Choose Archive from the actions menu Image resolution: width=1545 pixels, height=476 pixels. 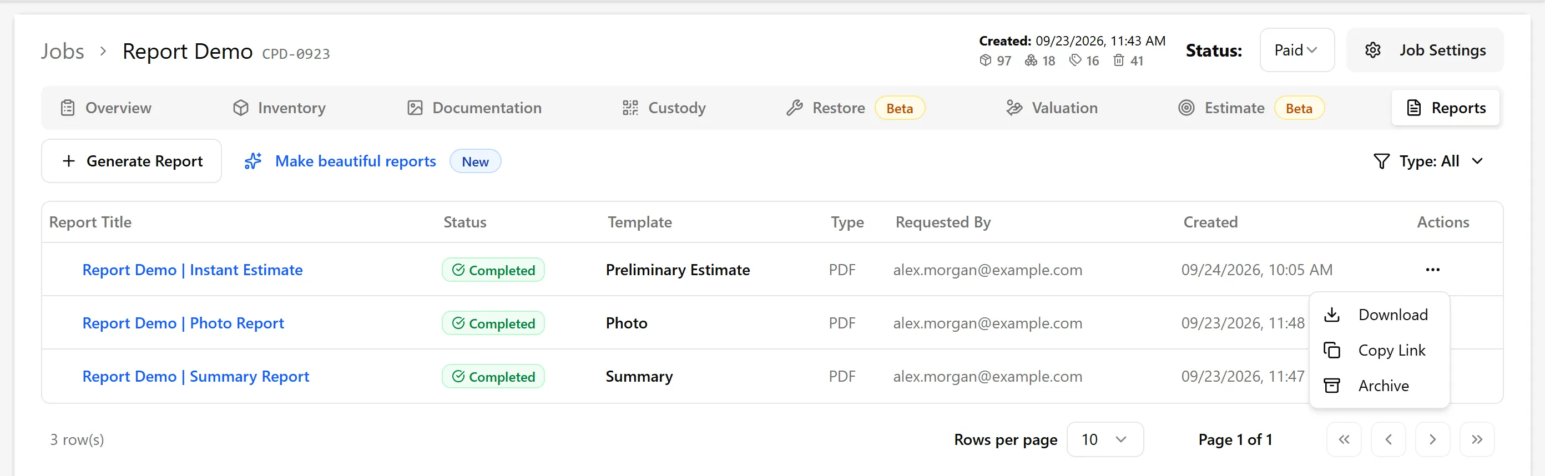(1380, 386)
